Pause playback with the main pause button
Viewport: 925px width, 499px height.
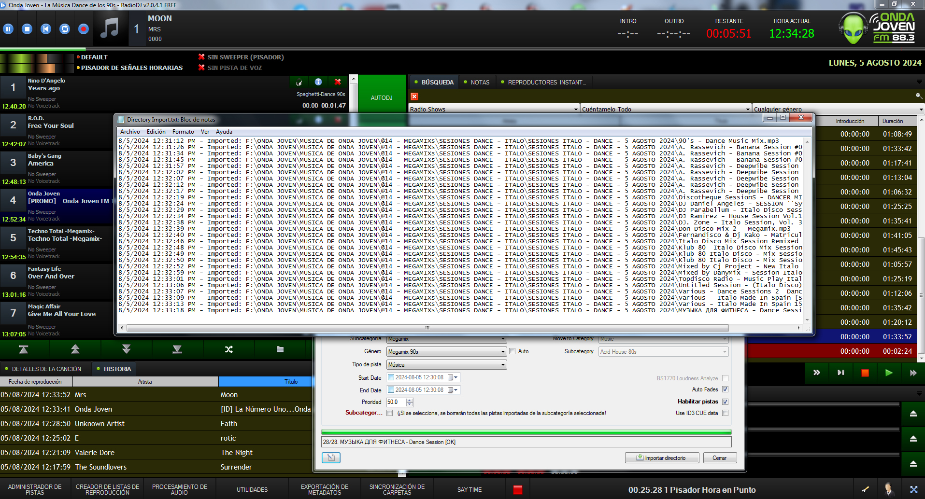[x=8, y=29]
